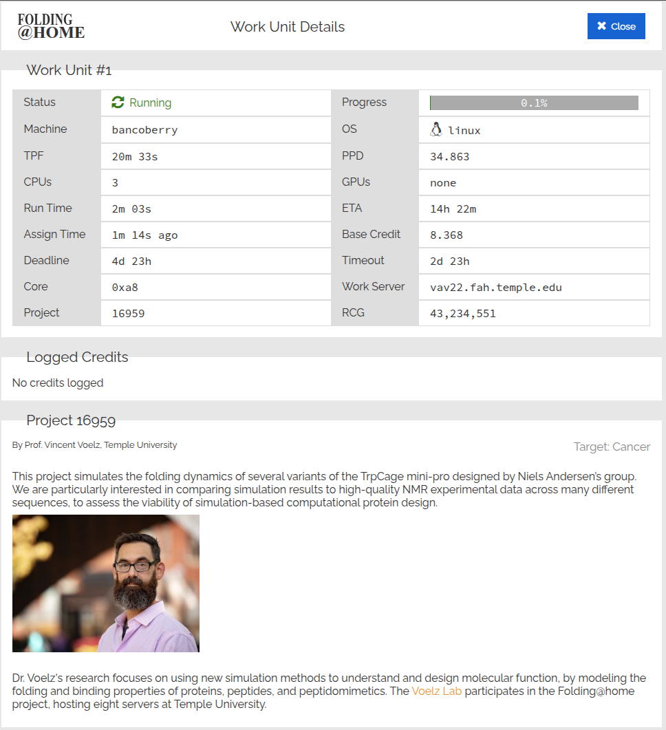Click the TPF value 20m 33s
The image size is (666, 730).
click(135, 157)
